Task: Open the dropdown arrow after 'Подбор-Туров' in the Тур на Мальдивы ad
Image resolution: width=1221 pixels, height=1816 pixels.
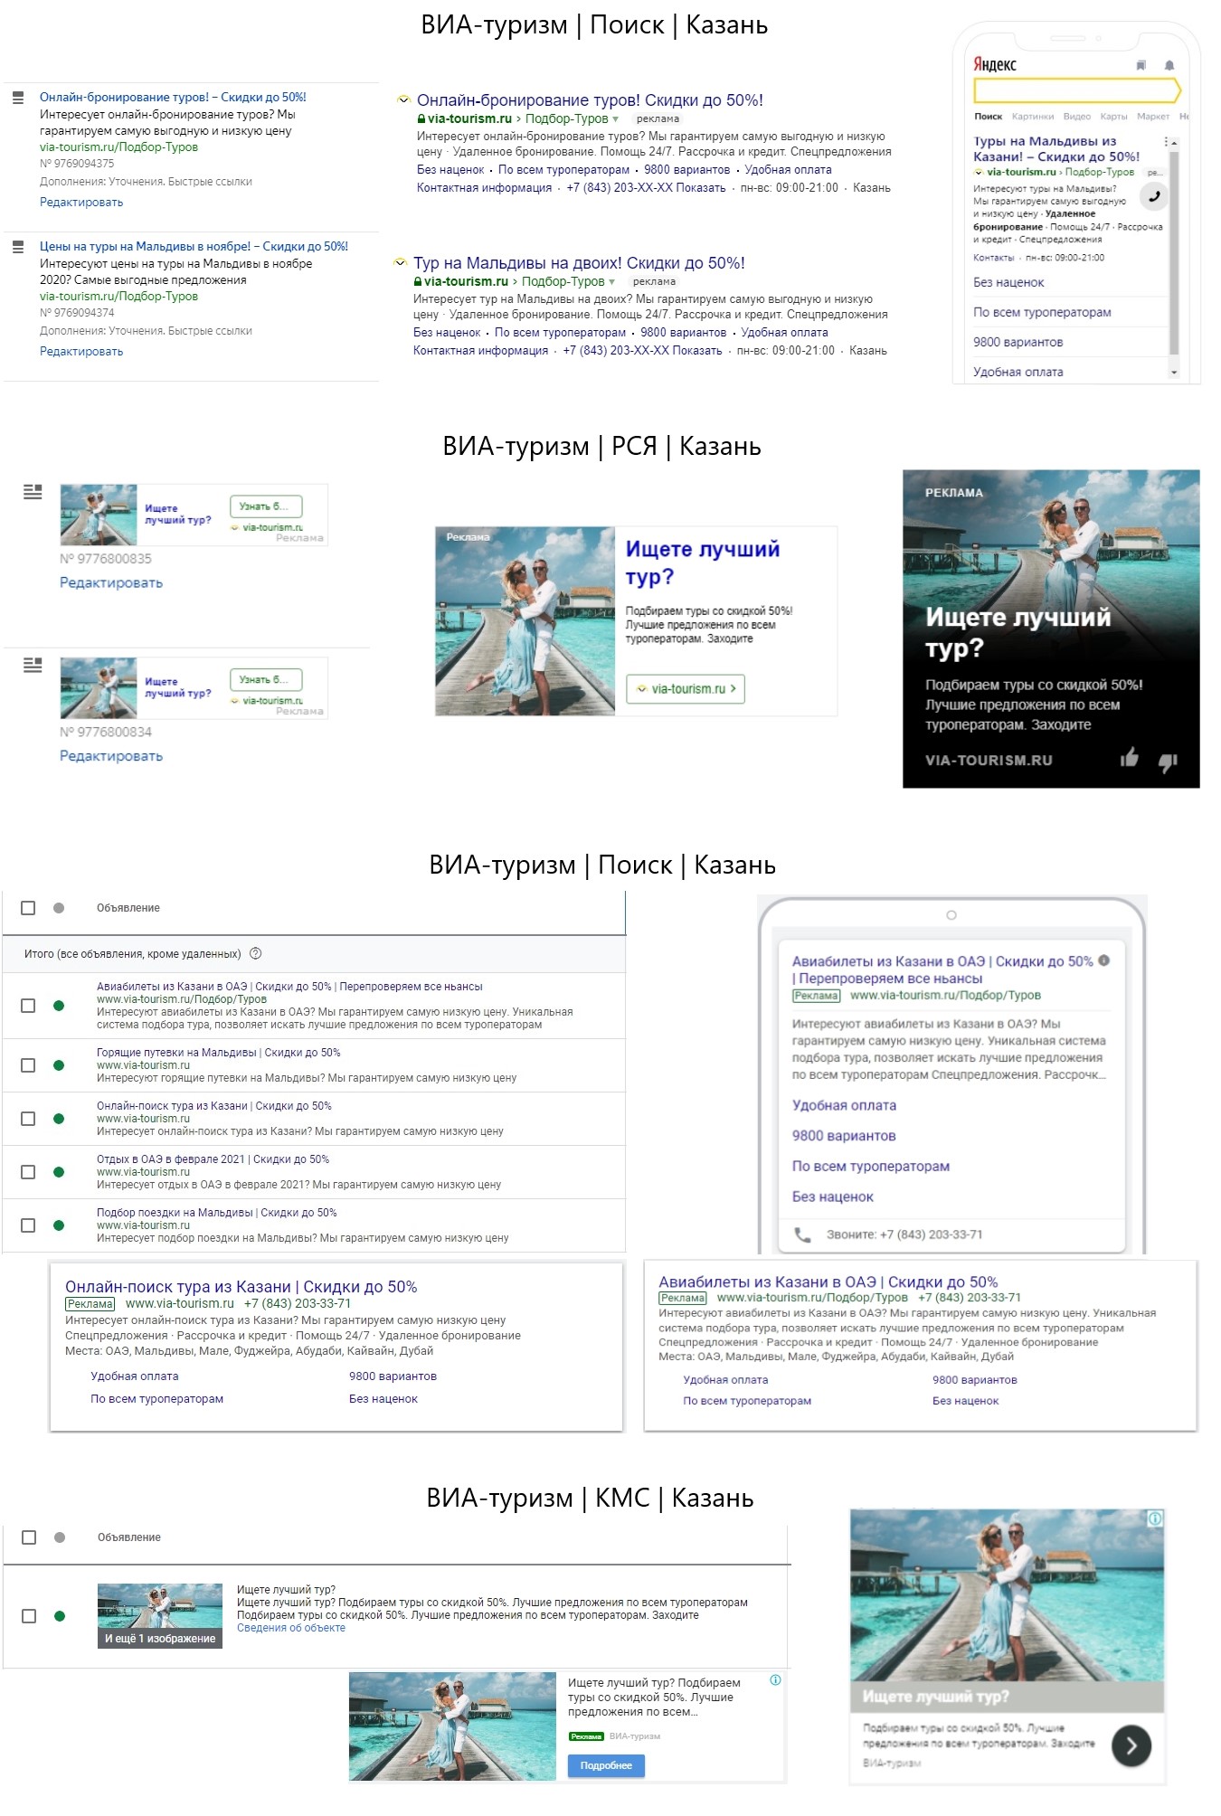Action: [612, 282]
